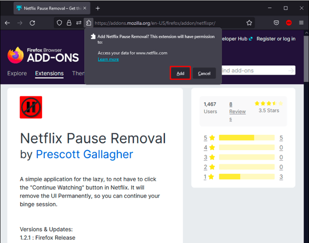Click the 1,467 Users statistic
The image size is (309, 243).
210,108
